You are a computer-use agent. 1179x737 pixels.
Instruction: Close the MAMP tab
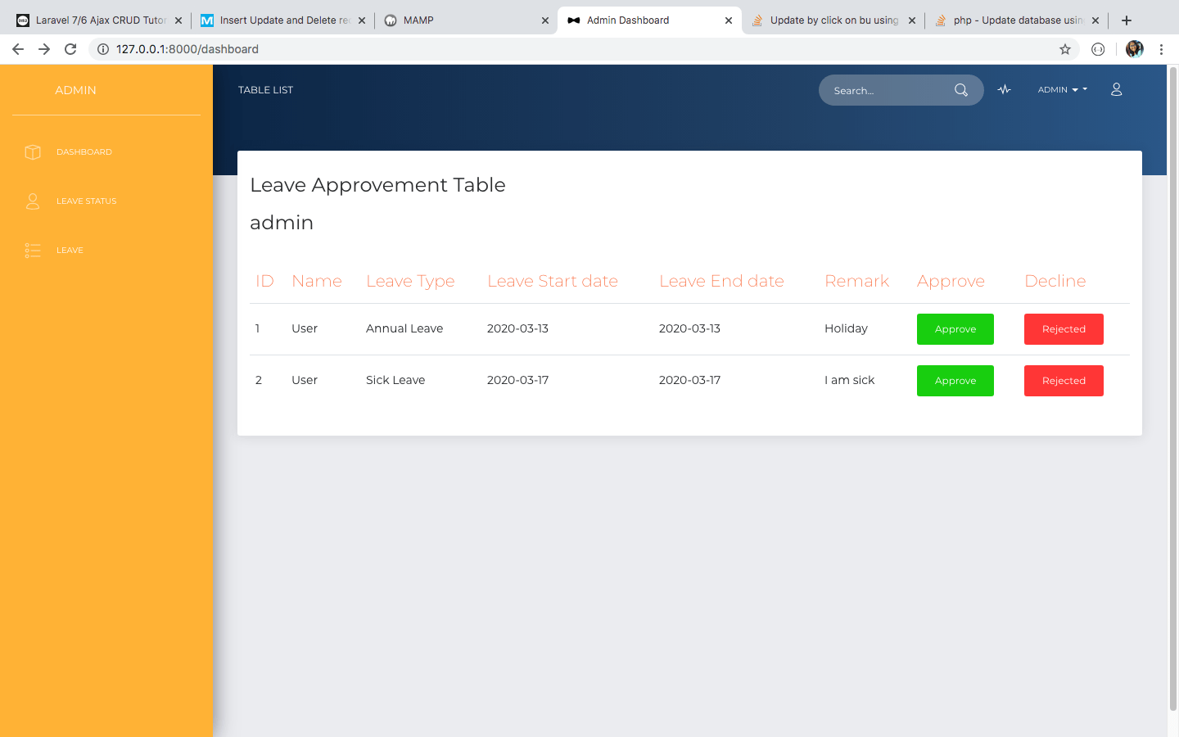(x=545, y=20)
